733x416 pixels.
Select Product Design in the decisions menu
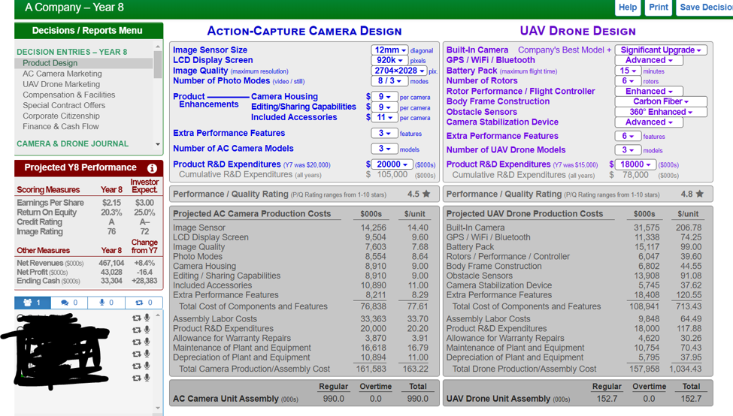[x=50, y=63]
